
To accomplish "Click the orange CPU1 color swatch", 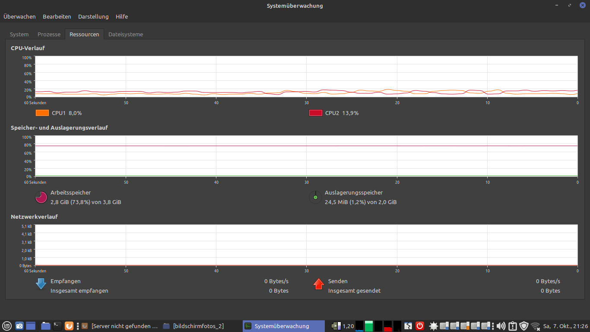I will [x=42, y=113].
